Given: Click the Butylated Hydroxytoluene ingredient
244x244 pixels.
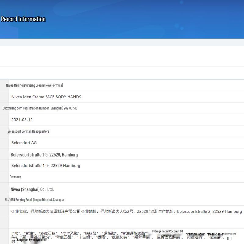Looking at the screenshot, I should (32, 240).
